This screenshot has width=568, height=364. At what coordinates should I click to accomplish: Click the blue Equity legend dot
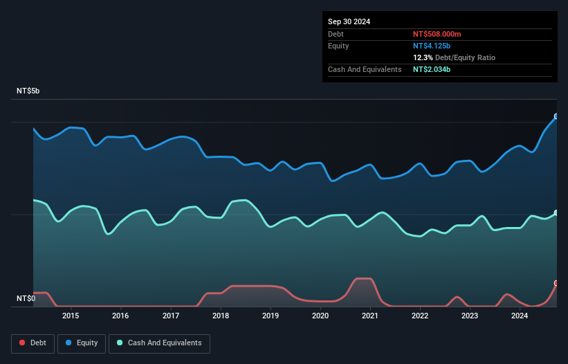pyautogui.click(x=68, y=343)
